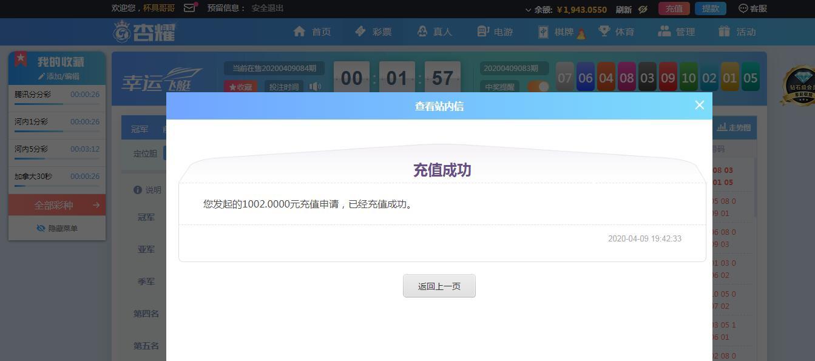This screenshot has width=815, height=361.
Task: Click the 充值成功 message title
Action: pos(442,170)
